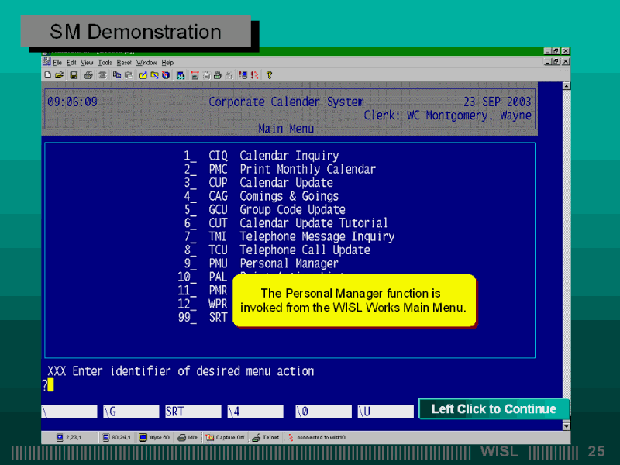Click the Save floppy disk icon

[74, 75]
